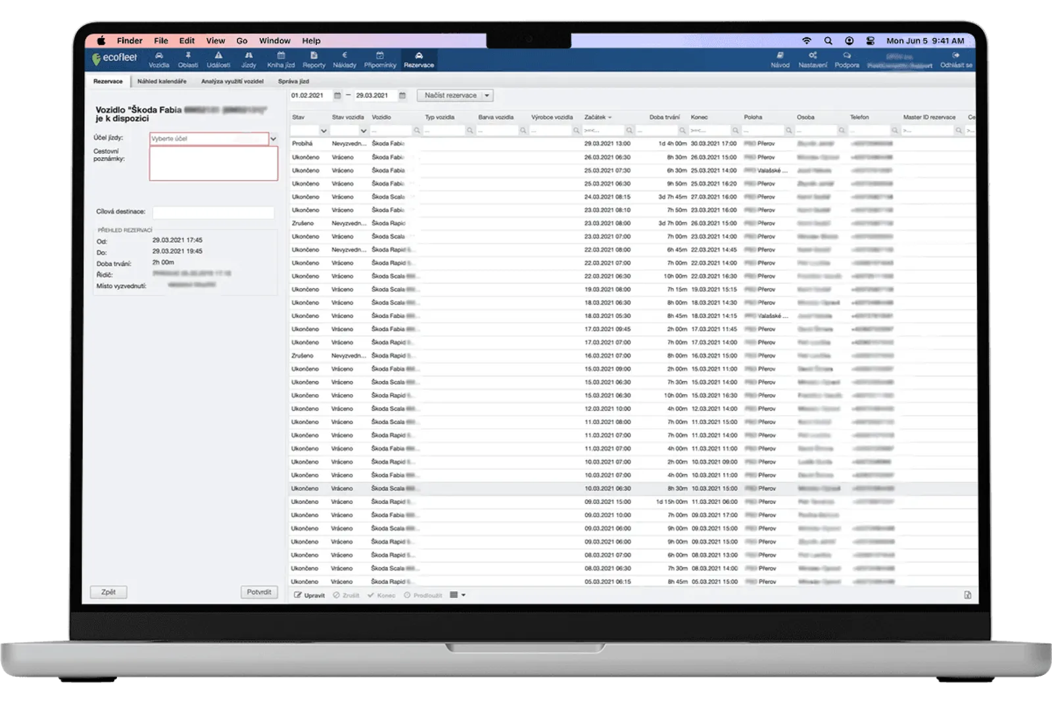Open the Finder menu in menu bar

click(130, 41)
